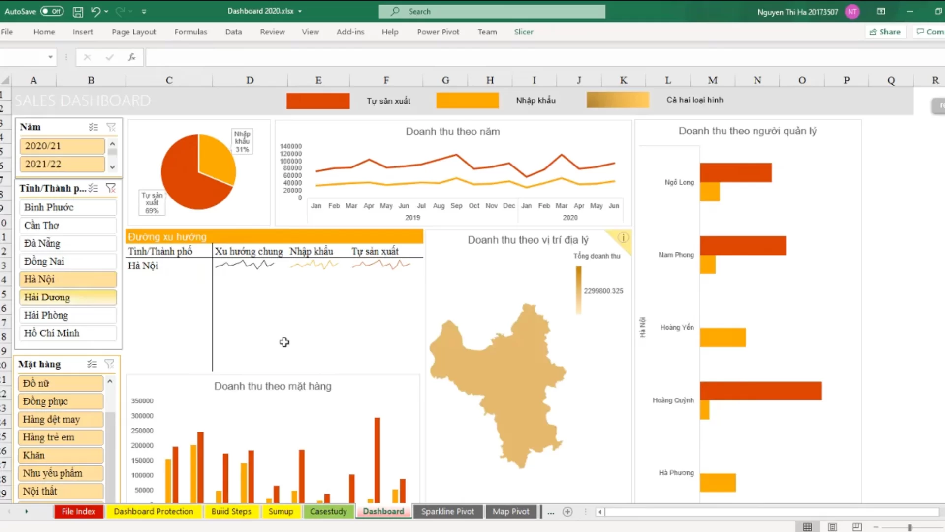Clear the filter on Tỉnh/Thành phố slicer
The width and height of the screenshot is (945, 532).
point(111,188)
